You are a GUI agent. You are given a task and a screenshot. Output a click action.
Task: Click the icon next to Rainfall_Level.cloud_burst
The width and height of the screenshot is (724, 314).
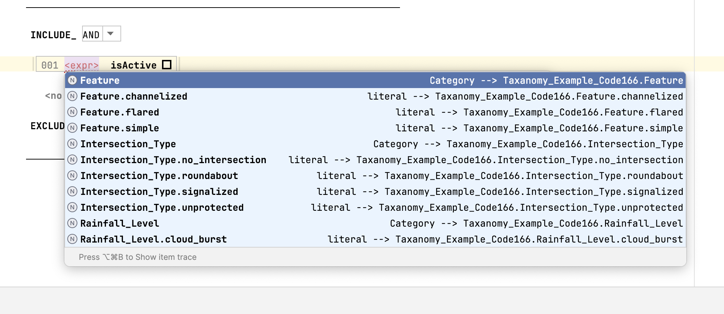(72, 239)
